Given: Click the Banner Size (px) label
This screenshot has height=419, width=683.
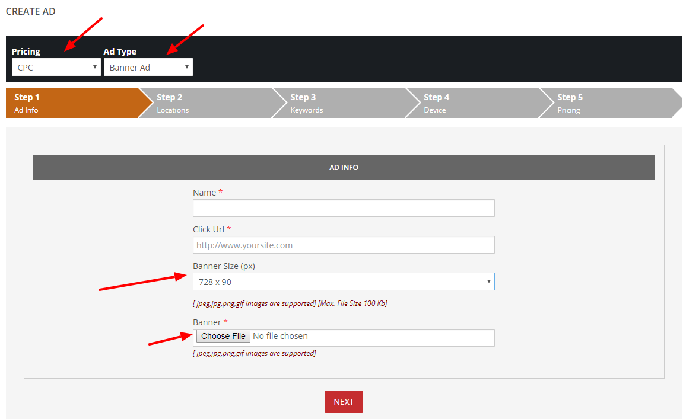Looking at the screenshot, I should [224, 266].
